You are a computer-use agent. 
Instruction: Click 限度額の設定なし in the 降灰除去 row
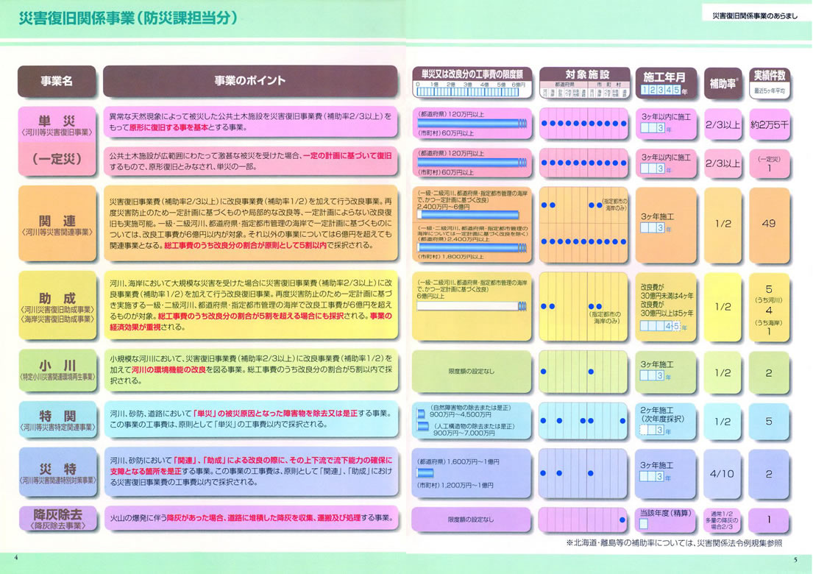coord(472,520)
